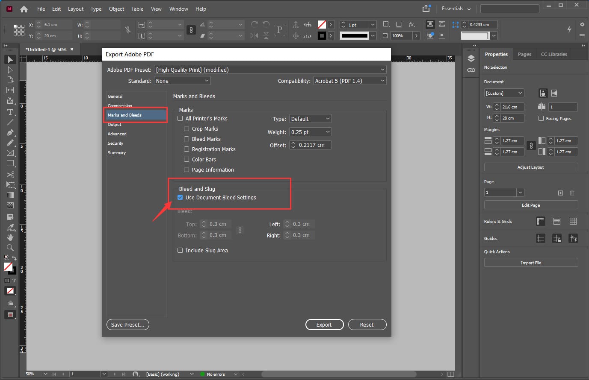Open the File menu
Image resolution: width=589 pixels, height=380 pixels.
tap(41, 9)
